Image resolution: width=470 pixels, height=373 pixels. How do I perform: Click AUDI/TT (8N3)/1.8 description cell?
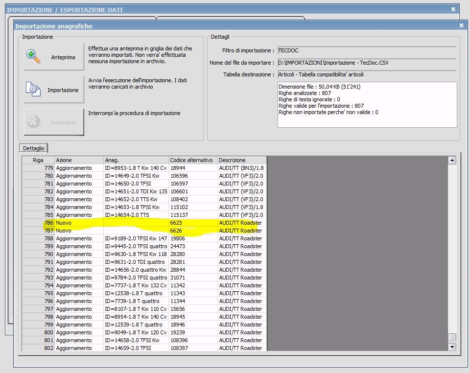[242, 168]
